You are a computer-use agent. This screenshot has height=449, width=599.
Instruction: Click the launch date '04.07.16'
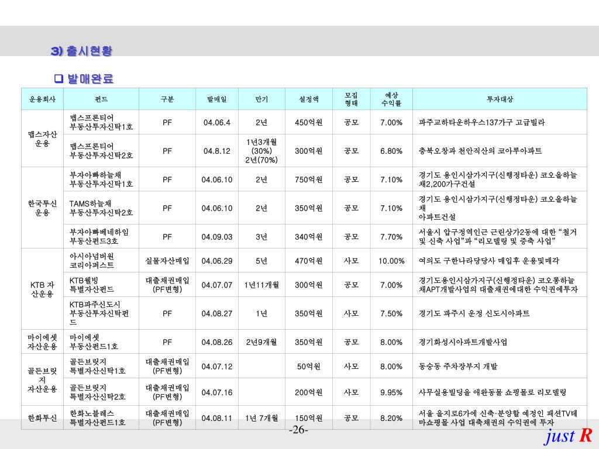click(217, 392)
